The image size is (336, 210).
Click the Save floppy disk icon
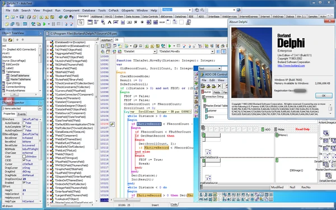pos(22,17)
